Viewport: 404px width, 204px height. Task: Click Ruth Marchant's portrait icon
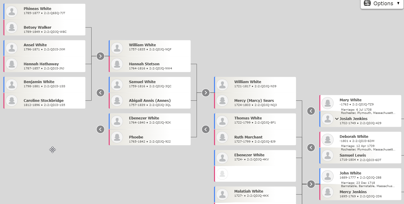point(222,137)
